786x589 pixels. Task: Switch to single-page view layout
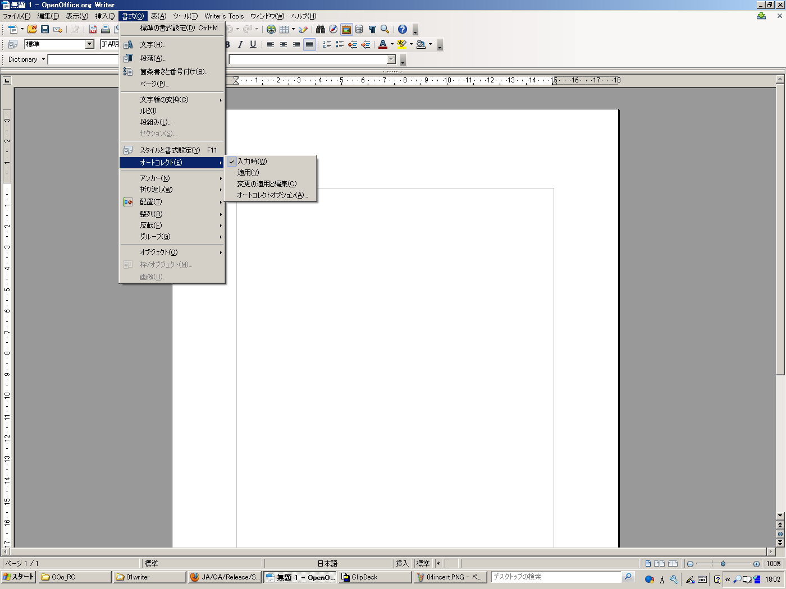(648, 564)
